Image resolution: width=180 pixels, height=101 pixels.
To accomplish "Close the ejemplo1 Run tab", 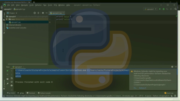I will click(x=23, y=67).
